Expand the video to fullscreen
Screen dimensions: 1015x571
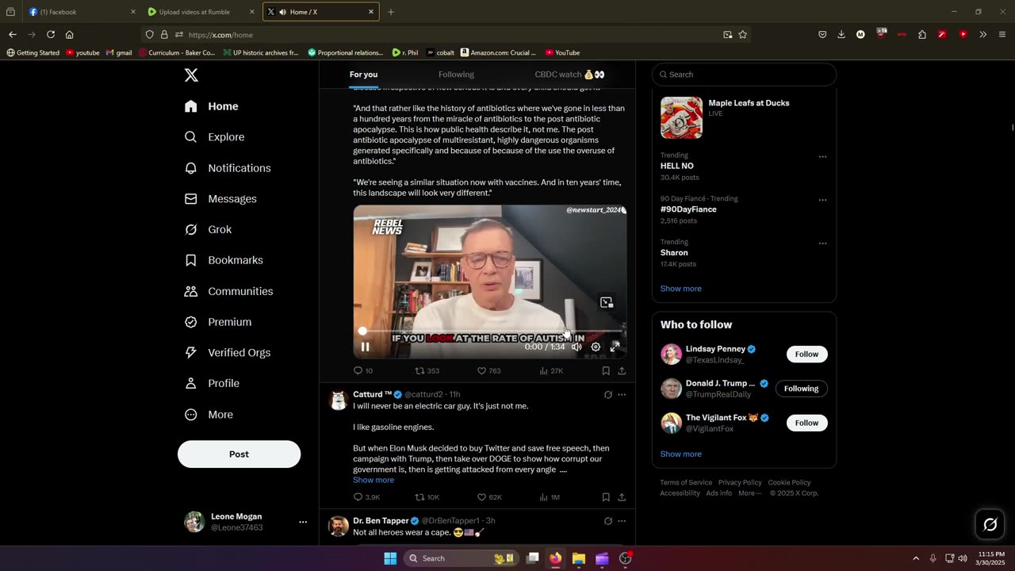tap(615, 347)
